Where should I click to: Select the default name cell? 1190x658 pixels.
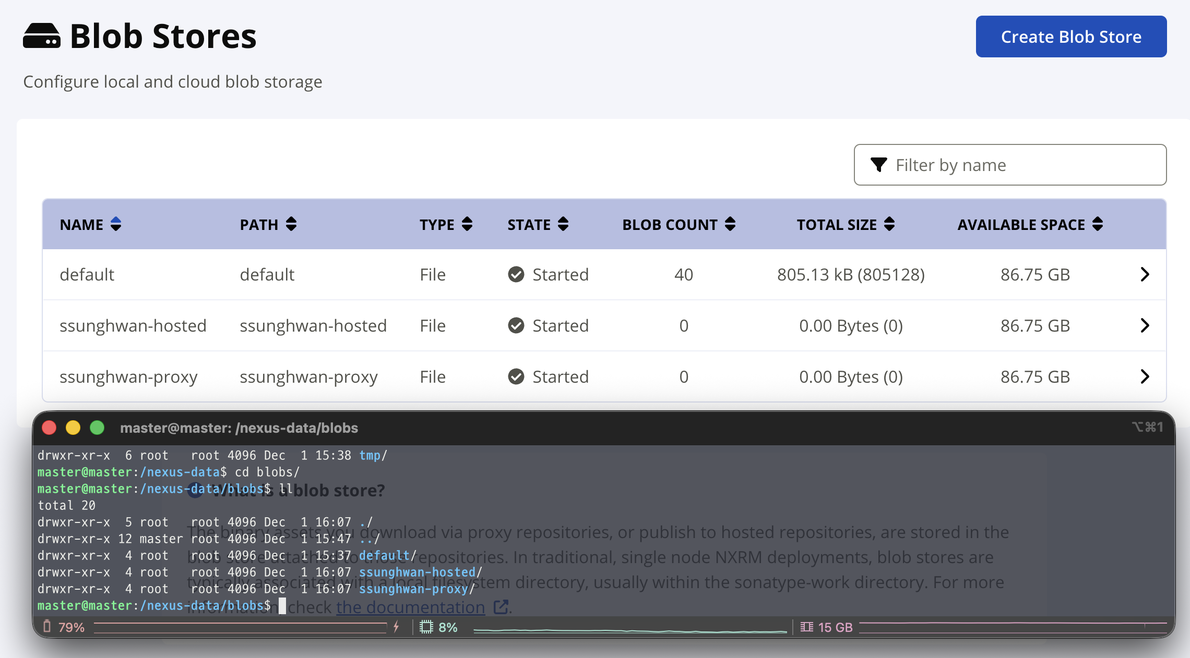point(87,274)
